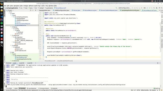Collapse the main folder in project tree
This screenshot has height=91, width=163.
tap(9, 13)
